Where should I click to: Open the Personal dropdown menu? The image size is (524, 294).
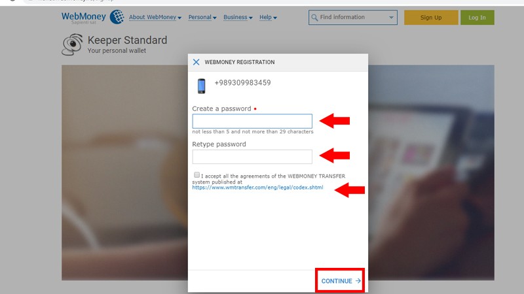point(202,18)
